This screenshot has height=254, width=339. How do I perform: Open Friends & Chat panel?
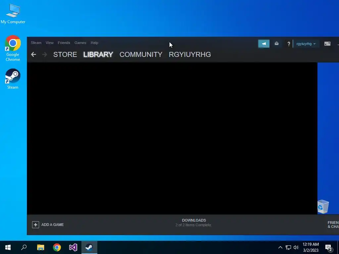click(x=333, y=225)
